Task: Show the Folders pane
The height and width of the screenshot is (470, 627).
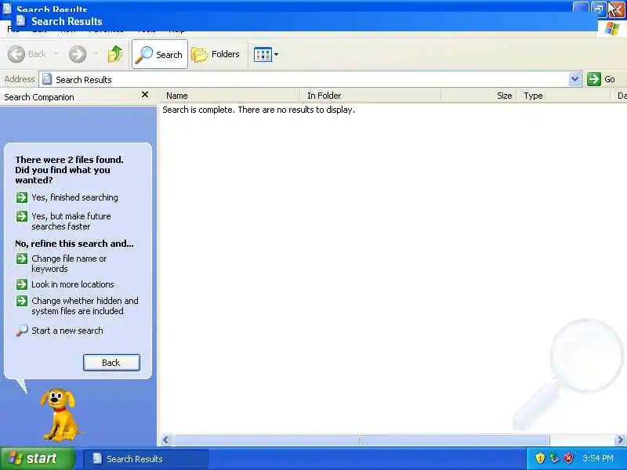Action: click(x=216, y=54)
